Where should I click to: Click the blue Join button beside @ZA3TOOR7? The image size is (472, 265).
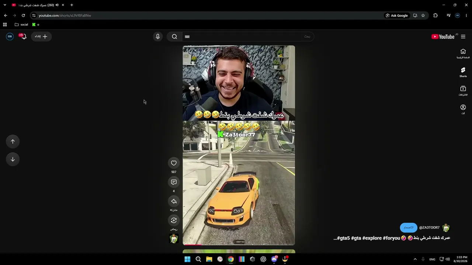[x=409, y=227]
